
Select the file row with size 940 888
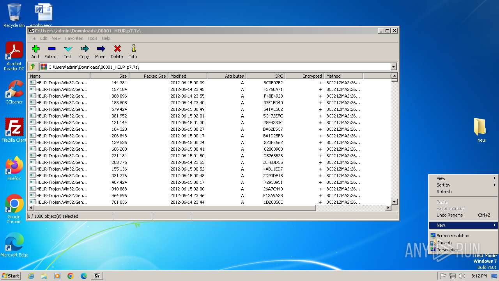click(210, 189)
